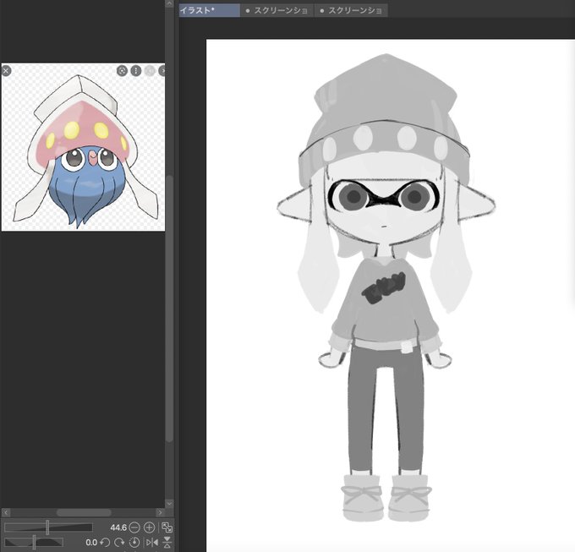Rotate the Sub View image left
The width and height of the screenshot is (575, 552).
[105, 542]
